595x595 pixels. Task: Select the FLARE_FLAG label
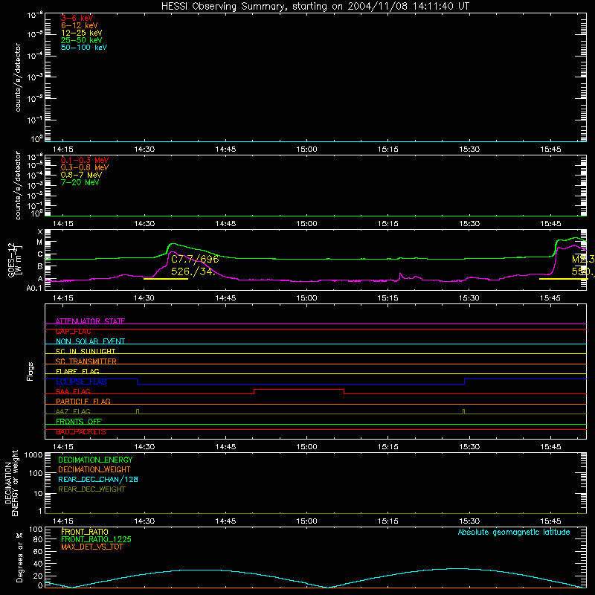(77, 371)
